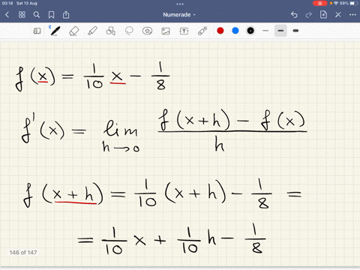This screenshot has height=270, width=360.
Task: Toggle the read-only mode icon
Action: pyautogui.click(x=37, y=31)
